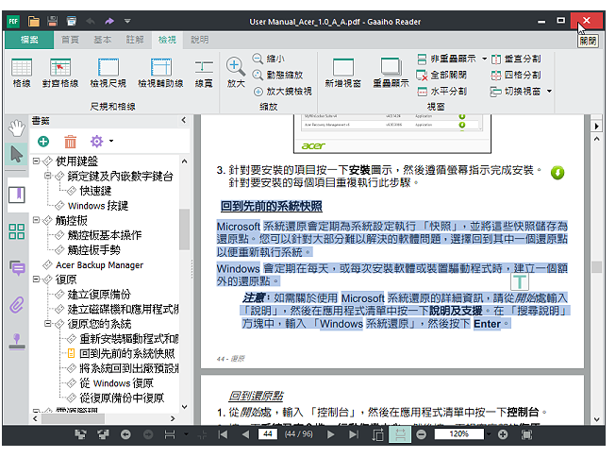
Task: Click 縮小 zoom out
Action: pyautogui.click(x=269, y=59)
